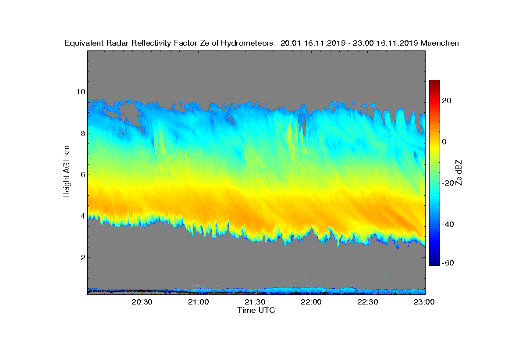Click the vertical reflectivity color bar
Screen dimensions: 526x351
coord(434,173)
